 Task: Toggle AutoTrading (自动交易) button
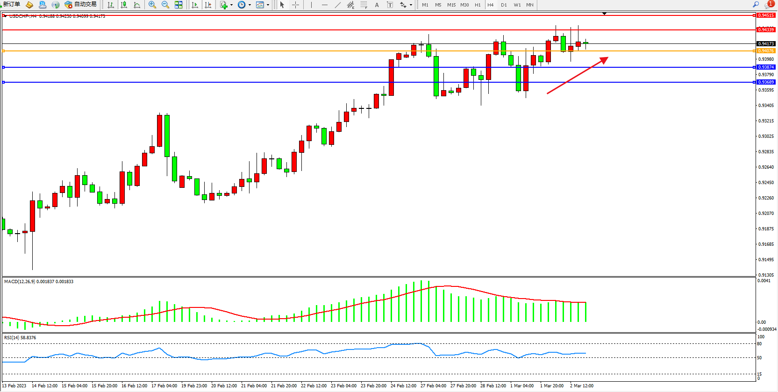81,5
